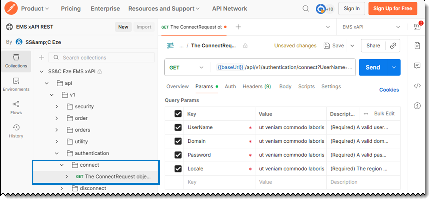
Task: Open the EMS xAPI environment selector
Action: point(371,27)
